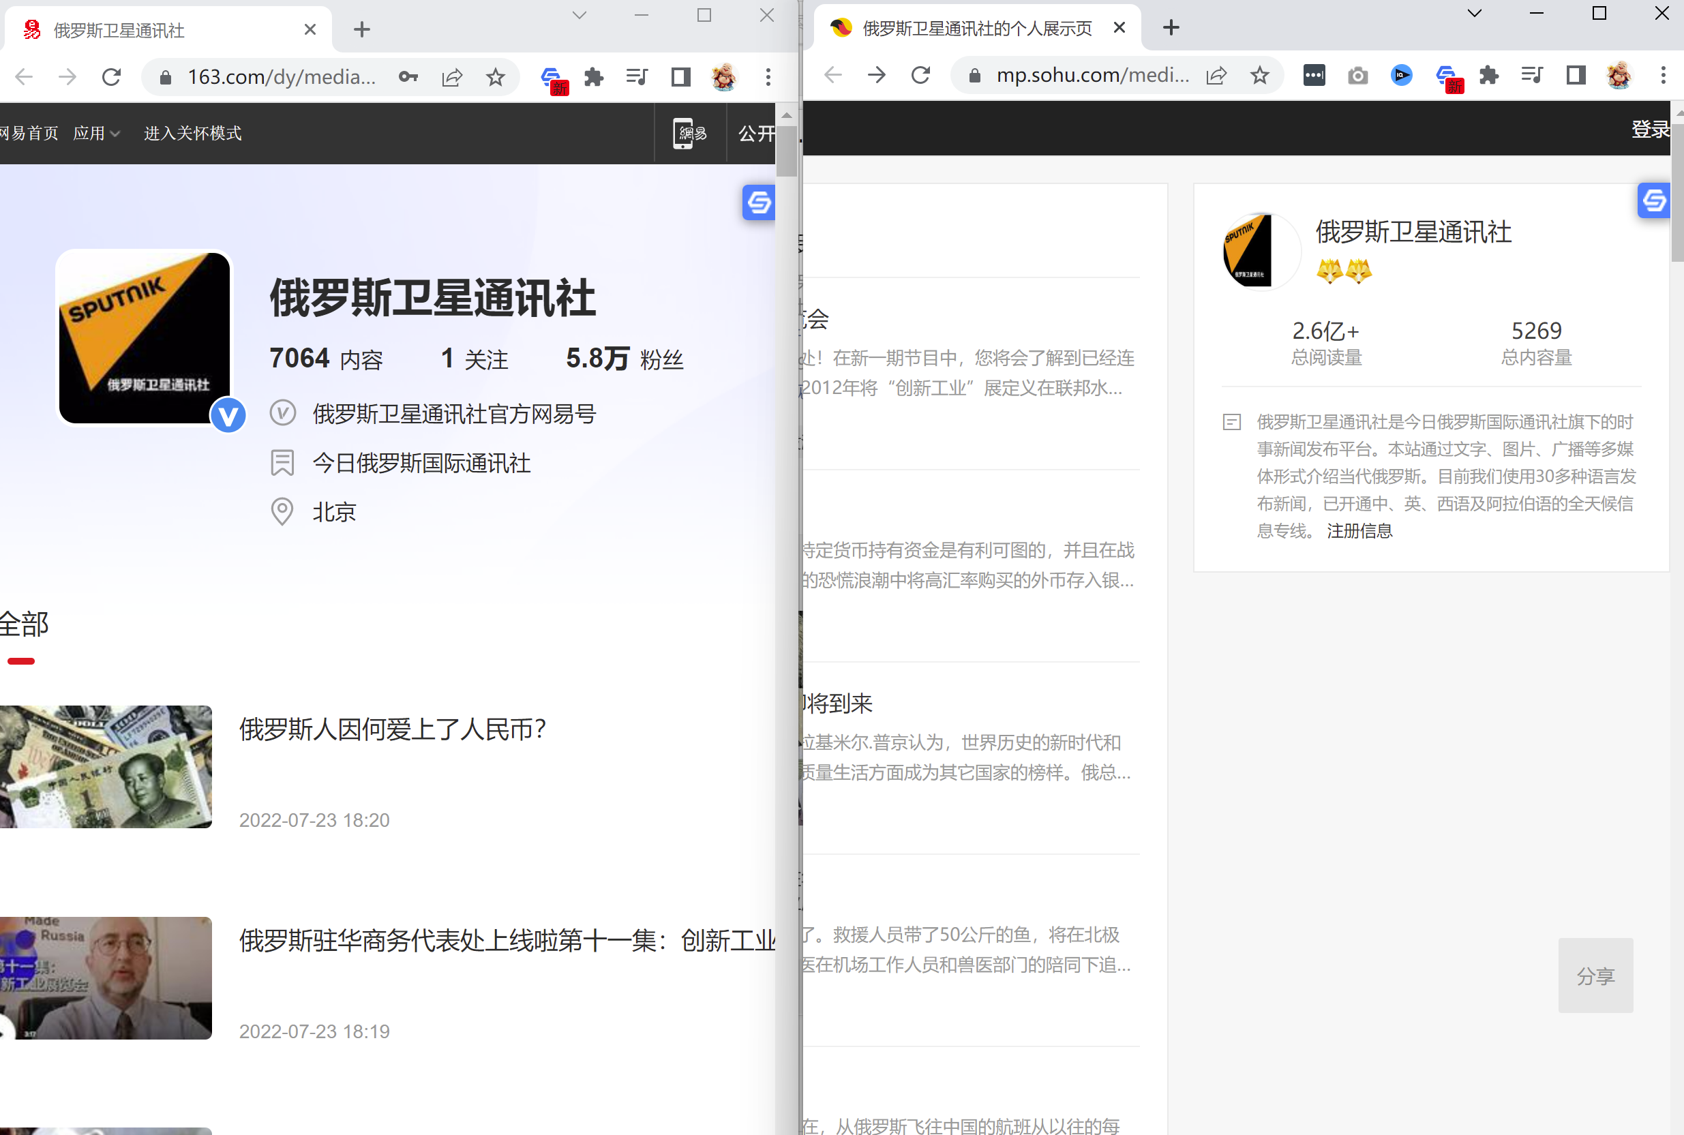The width and height of the screenshot is (1684, 1135).
Task: Click the 5269 总内容量 stat
Action: click(x=1536, y=343)
